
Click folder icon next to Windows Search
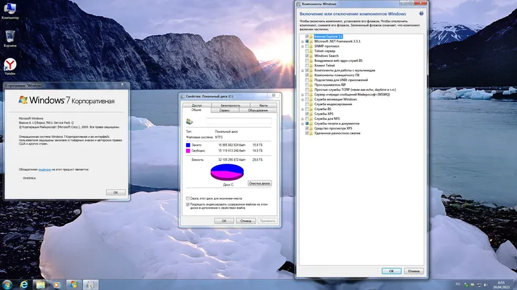pos(311,56)
